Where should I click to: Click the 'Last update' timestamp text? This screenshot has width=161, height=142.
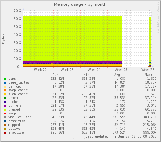121,137
